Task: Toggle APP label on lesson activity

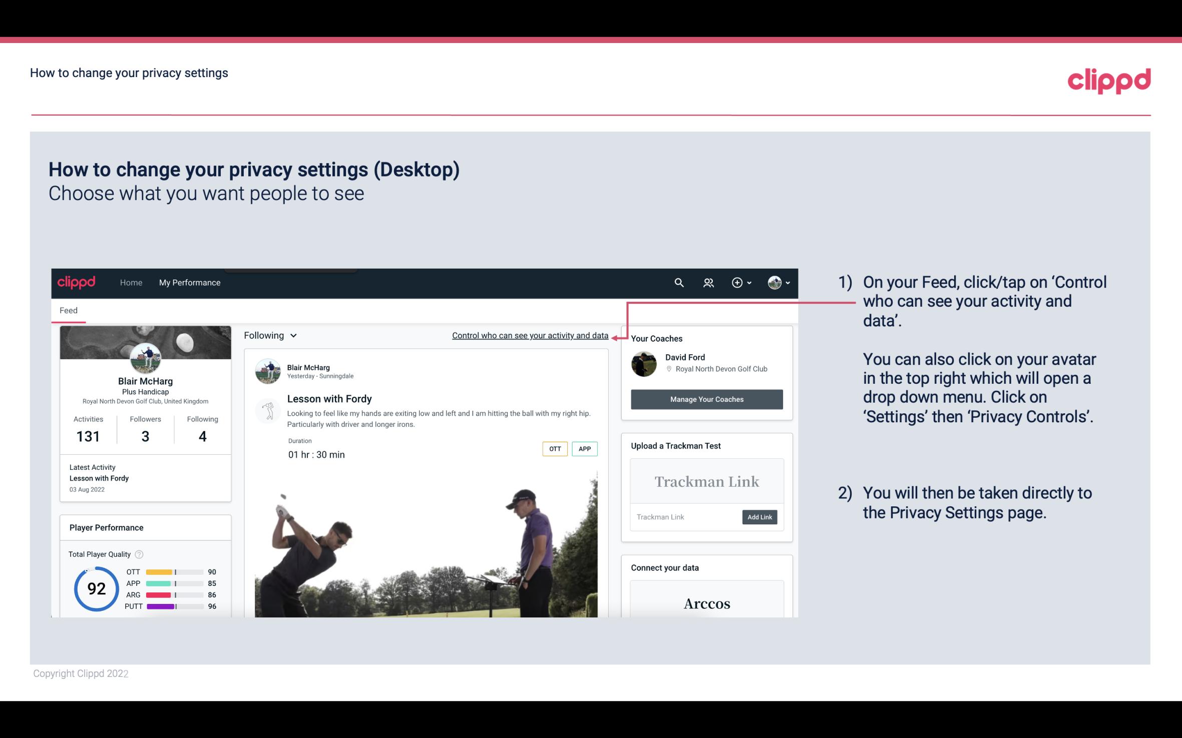Action: pos(585,448)
